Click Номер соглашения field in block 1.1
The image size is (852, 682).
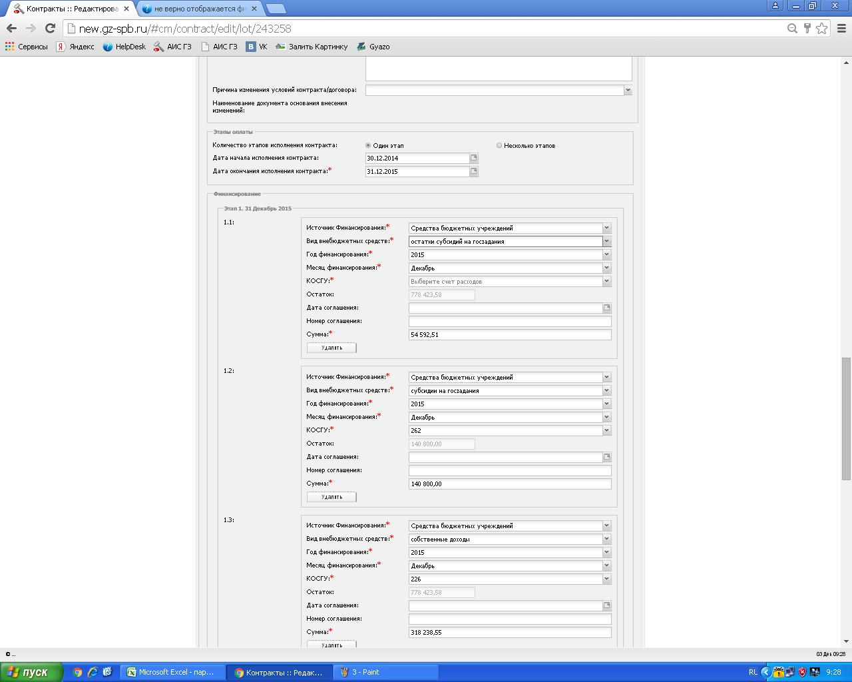point(510,321)
